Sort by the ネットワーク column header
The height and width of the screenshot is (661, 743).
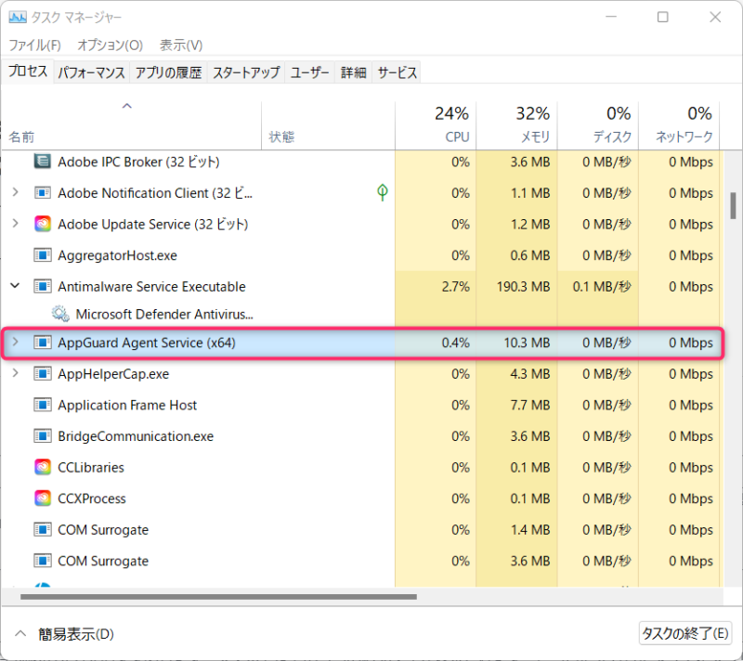pos(679,125)
